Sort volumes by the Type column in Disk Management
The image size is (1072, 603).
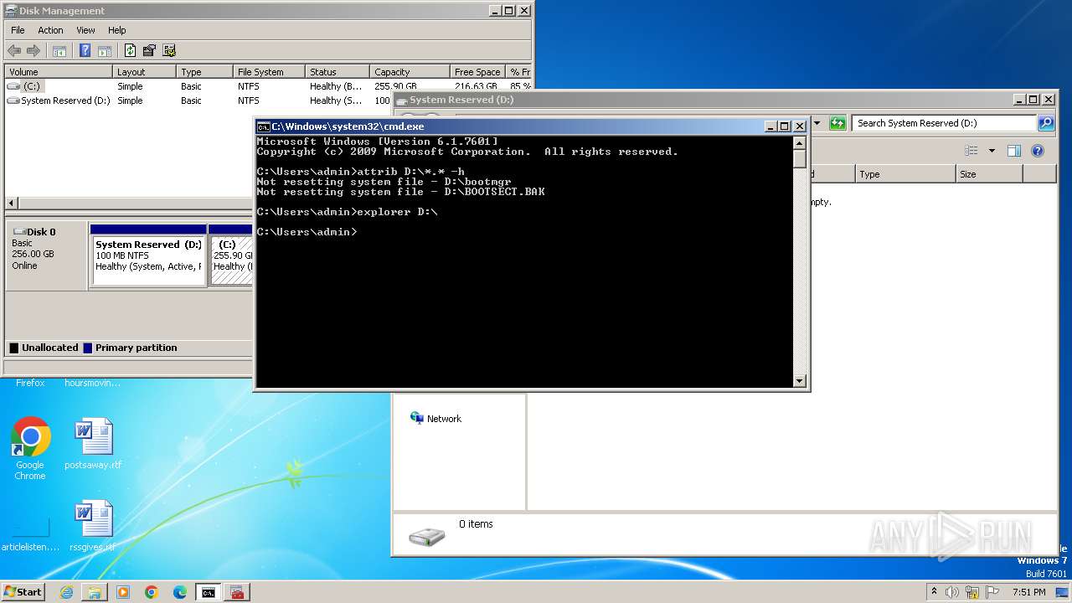pos(204,72)
